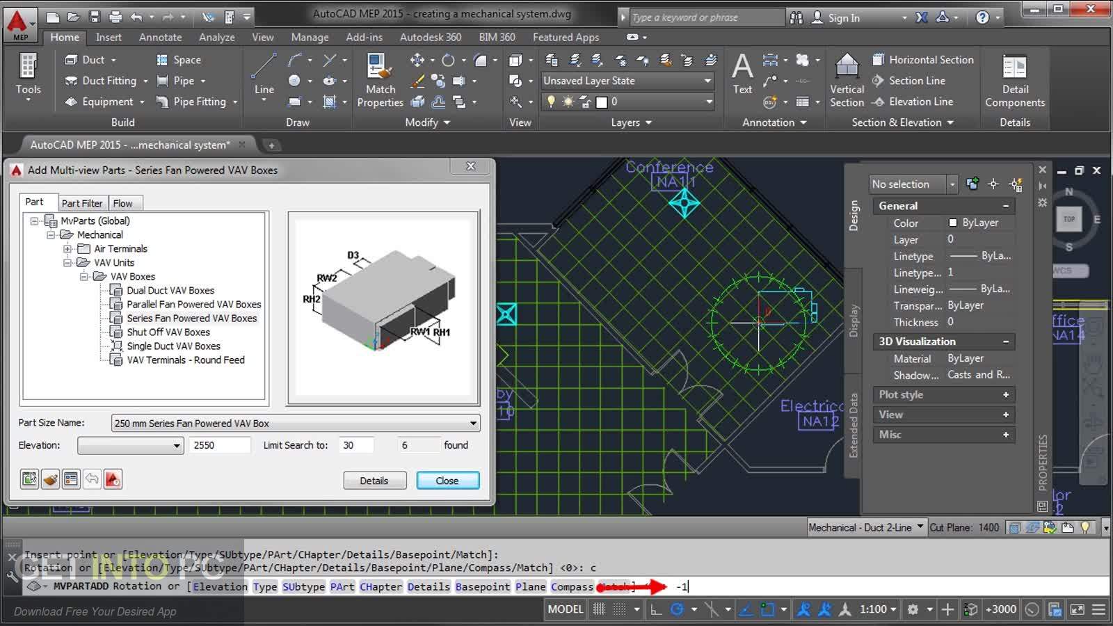Viewport: 1113px width, 626px height.
Task: Switch to the Analyze ribbon tab
Action: pyautogui.click(x=216, y=38)
